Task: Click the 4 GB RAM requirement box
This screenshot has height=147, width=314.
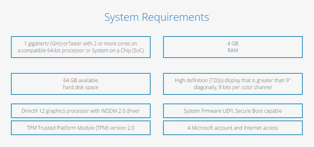Action: 233,47
